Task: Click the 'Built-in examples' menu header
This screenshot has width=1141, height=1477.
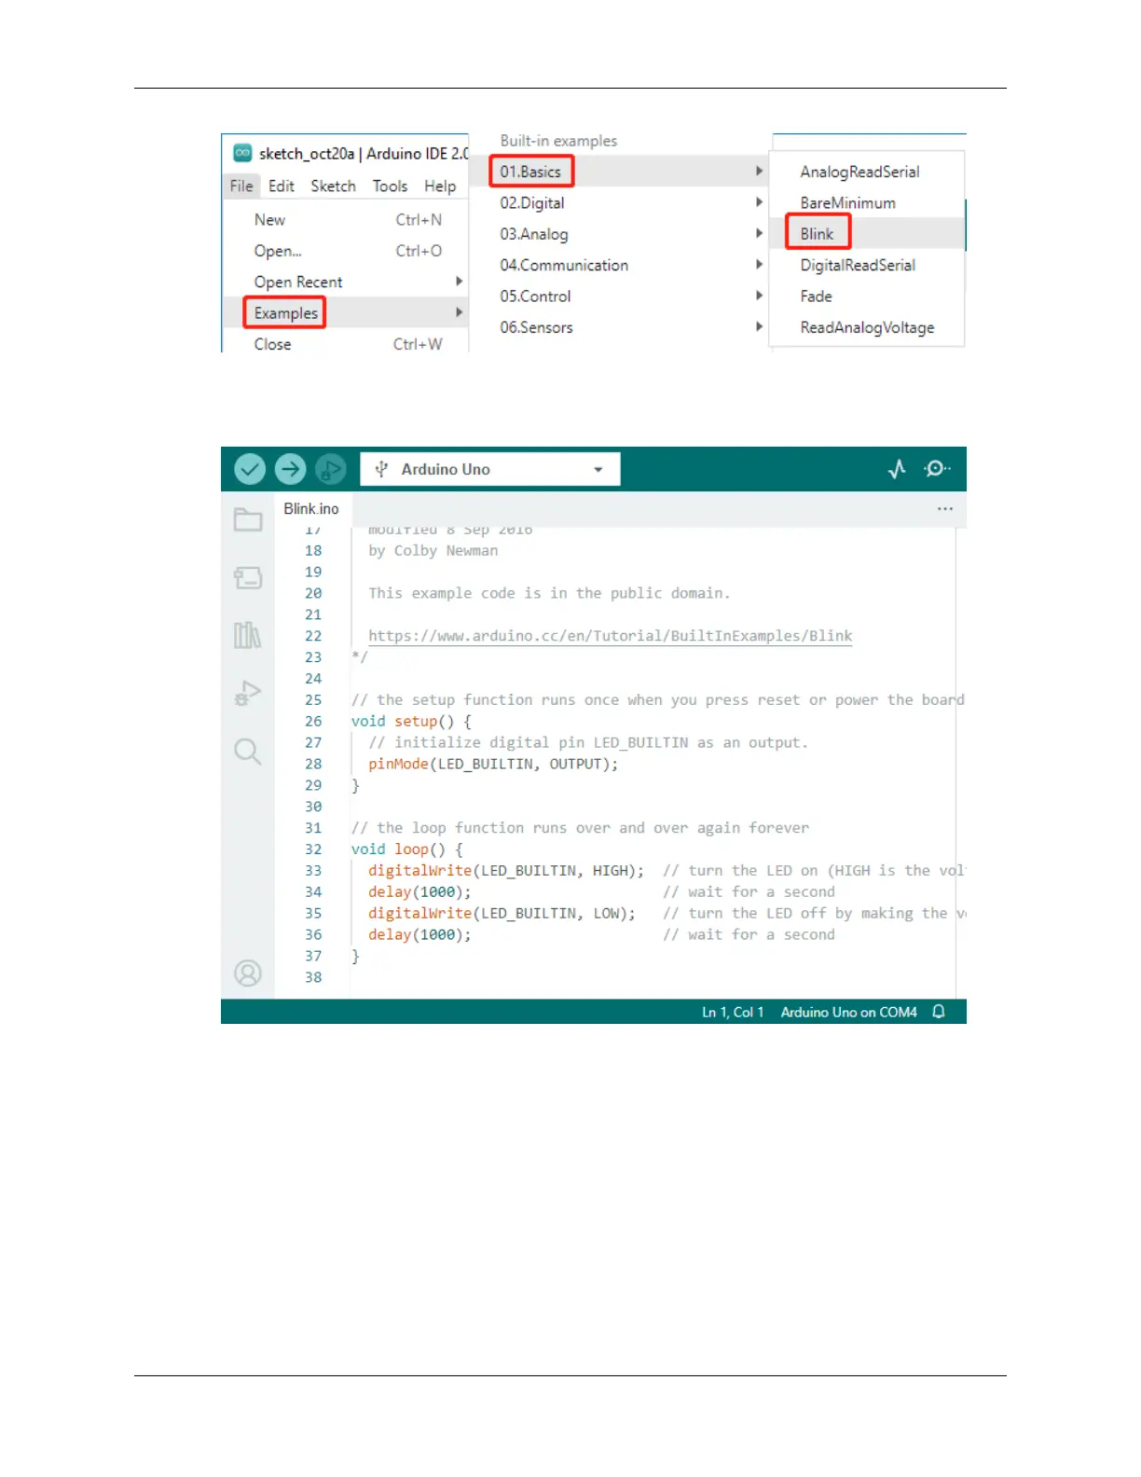Action: click(x=558, y=141)
